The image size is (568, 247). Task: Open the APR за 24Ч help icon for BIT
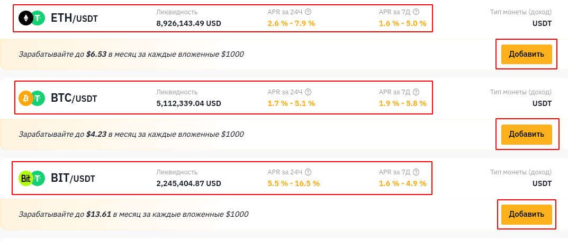click(x=308, y=172)
